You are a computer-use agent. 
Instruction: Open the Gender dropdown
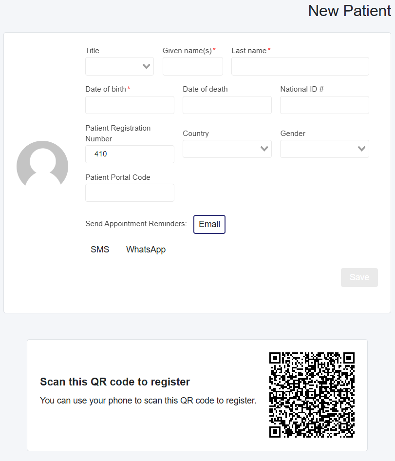click(324, 149)
